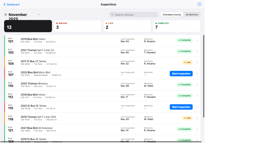Click the Search vehicles field
This screenshot has height=154, width=264.
point(133,15)
